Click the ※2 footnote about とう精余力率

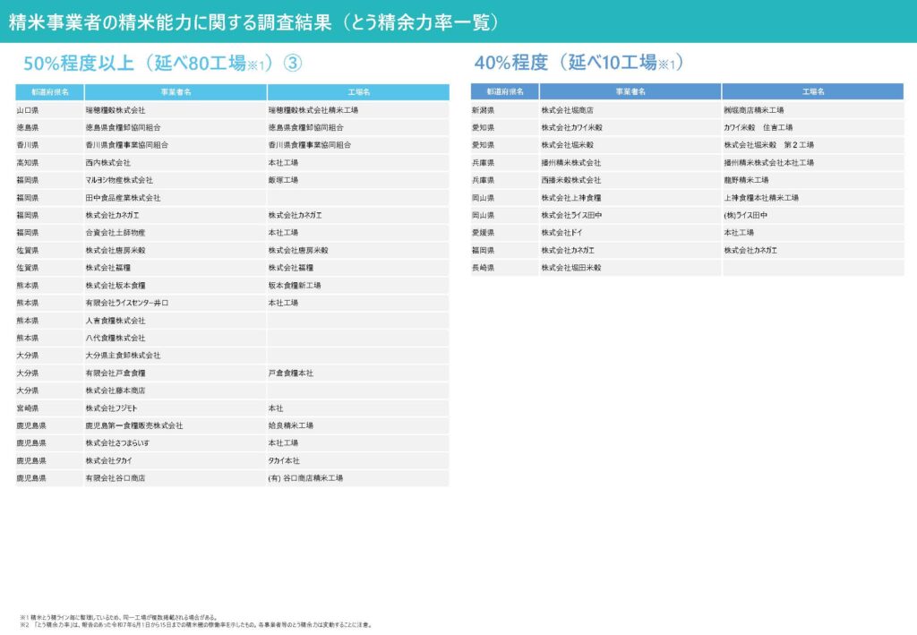[196, 624]
